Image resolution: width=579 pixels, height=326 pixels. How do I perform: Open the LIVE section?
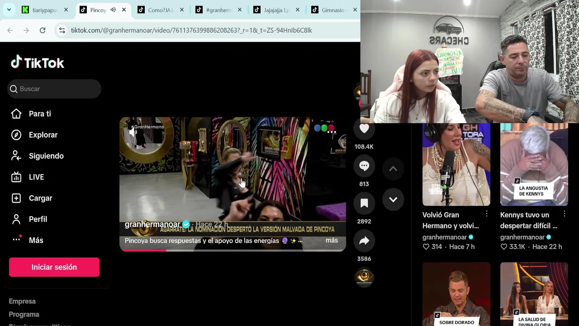pos(36,177)
